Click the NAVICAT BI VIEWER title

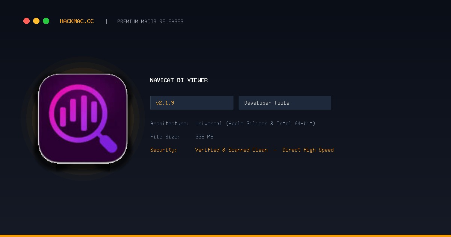(179, 80)
